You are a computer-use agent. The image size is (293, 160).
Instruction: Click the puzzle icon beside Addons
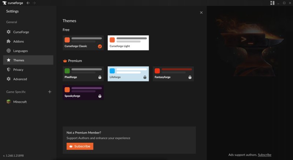pyautogui.click(x=8, y=41)
